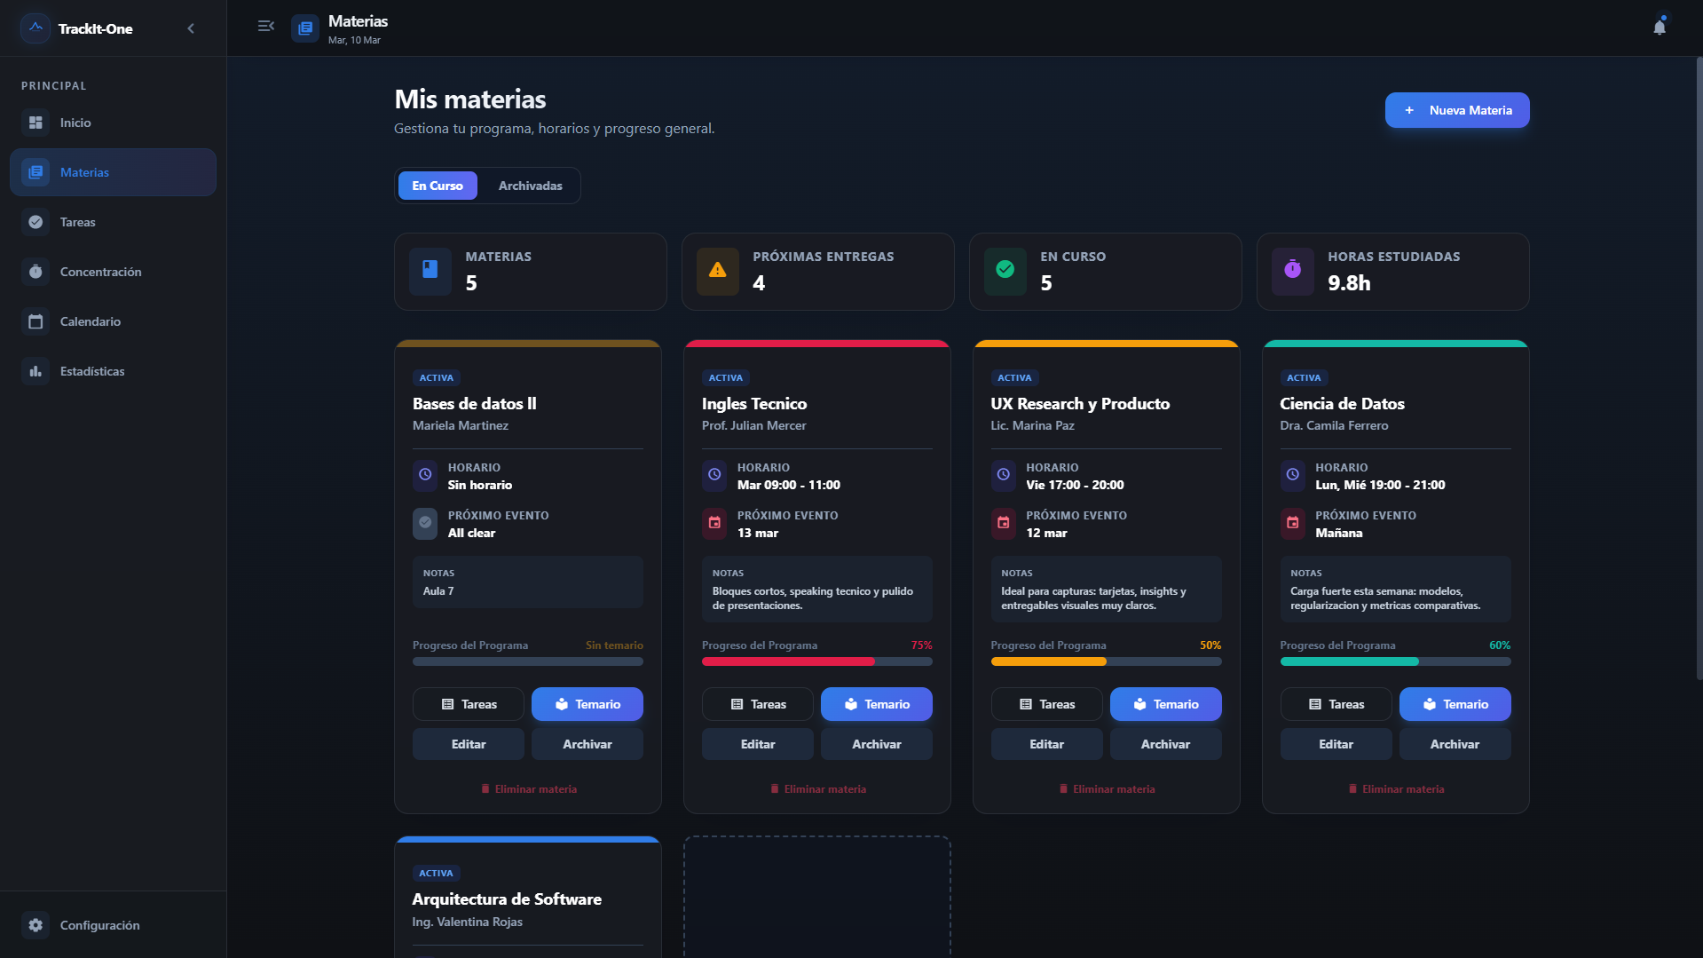Image resolution: width=1703 pixels, height=958 pixels.
Task: Open Calendario in the sidebar
Action: 113,321
